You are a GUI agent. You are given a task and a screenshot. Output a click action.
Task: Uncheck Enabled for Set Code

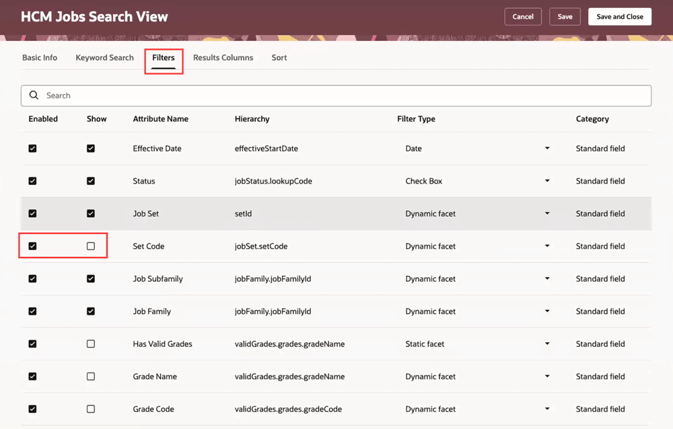tap(32, 246)
